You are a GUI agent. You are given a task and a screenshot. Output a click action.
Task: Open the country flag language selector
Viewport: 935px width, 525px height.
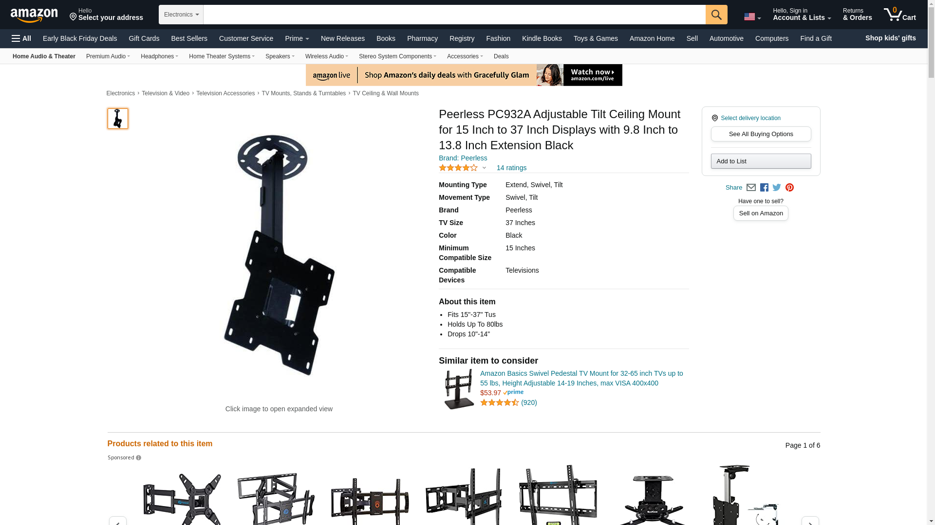pyautogui.click(x=752, y=17)
